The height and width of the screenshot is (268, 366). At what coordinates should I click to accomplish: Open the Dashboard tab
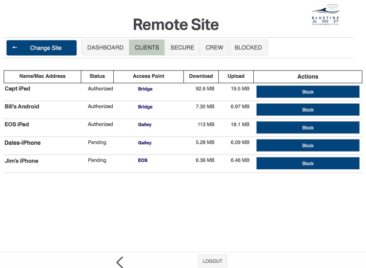click(x=105, y=48)
